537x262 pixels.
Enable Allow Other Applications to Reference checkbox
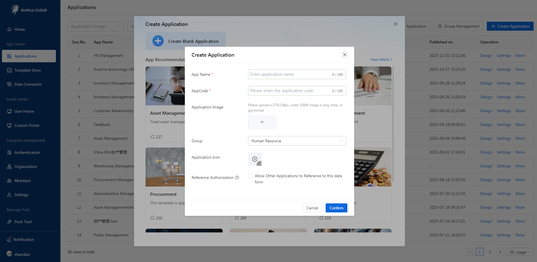coord(250,176)
